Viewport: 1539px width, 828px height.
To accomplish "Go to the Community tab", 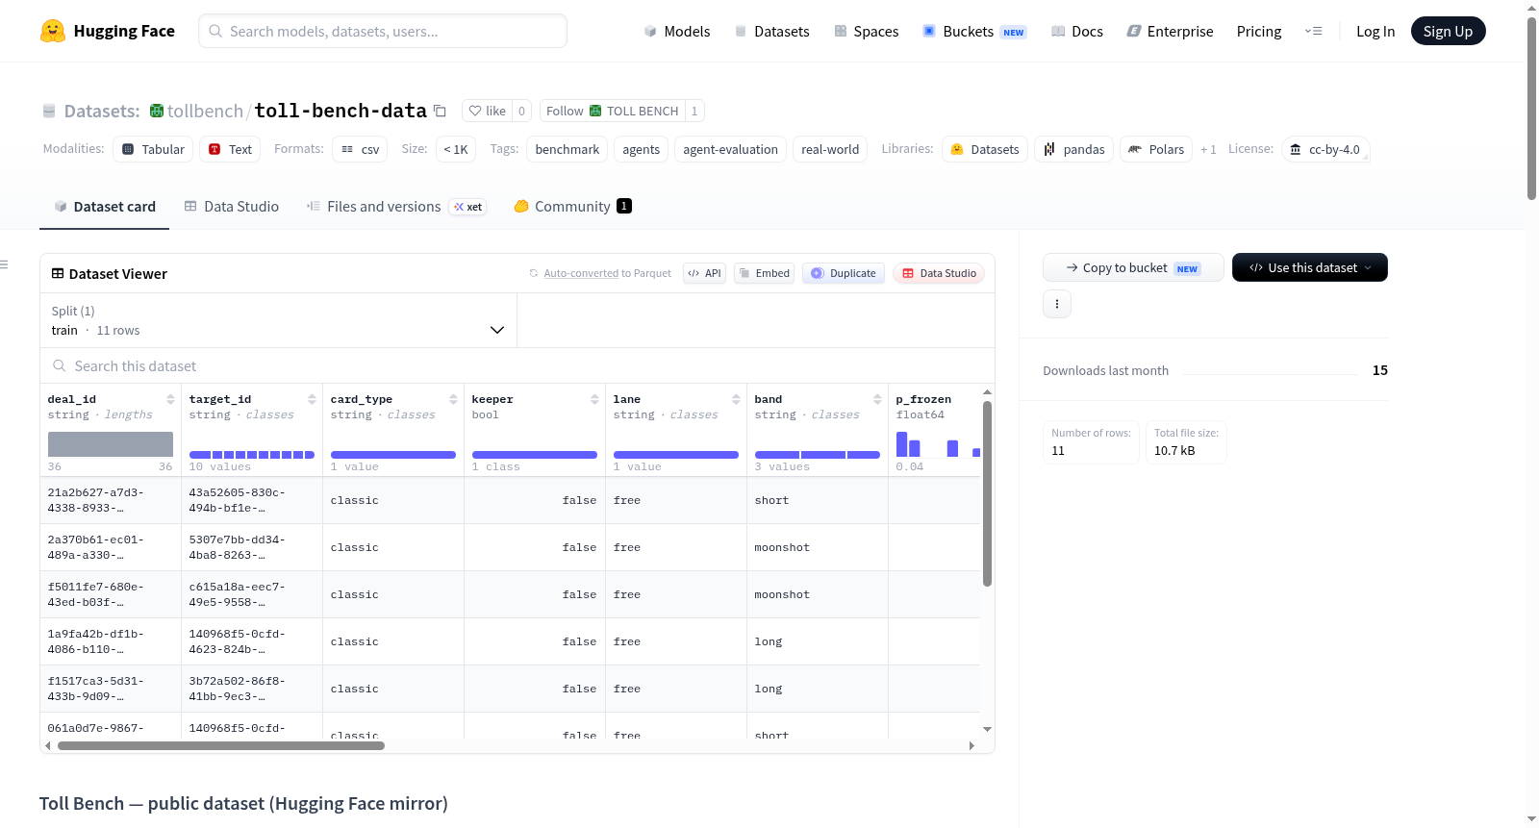I will click(573, 207).
